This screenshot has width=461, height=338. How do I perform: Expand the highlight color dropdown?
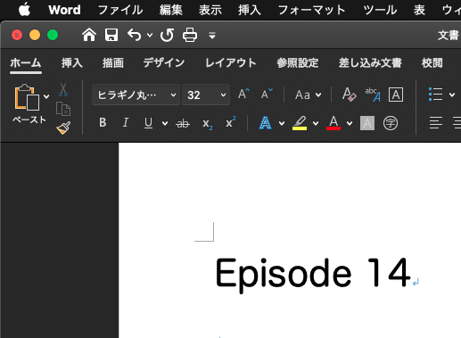point(316,123)
